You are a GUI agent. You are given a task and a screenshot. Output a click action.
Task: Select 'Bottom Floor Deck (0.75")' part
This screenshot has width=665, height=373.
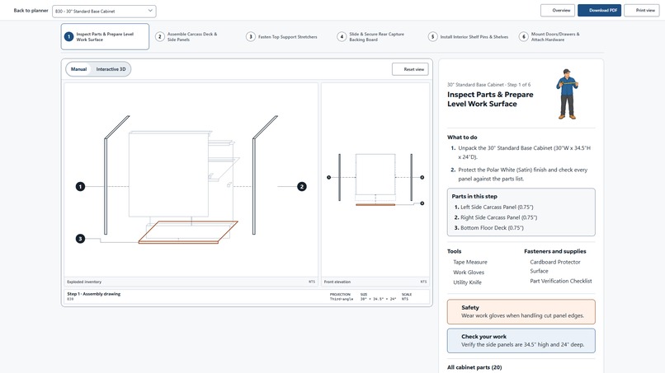492,228
